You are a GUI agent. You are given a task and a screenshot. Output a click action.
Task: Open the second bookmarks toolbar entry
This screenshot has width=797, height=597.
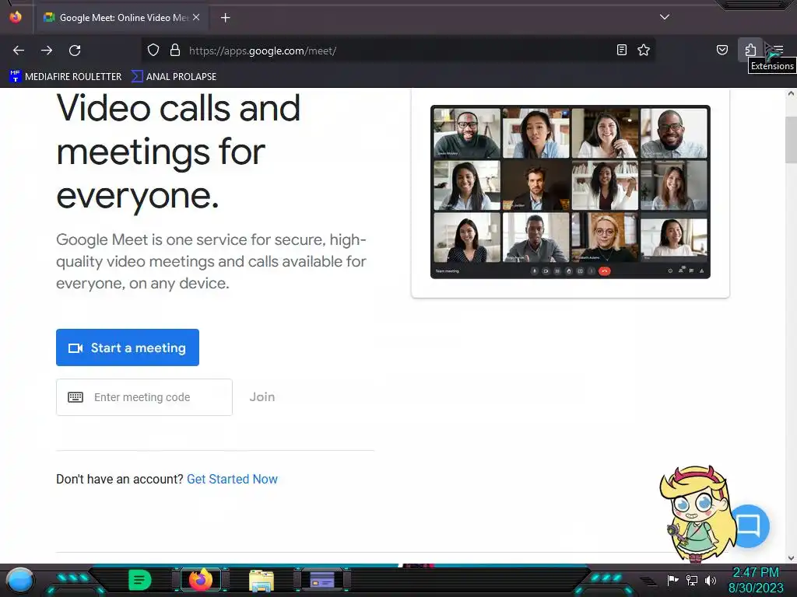pos(174,77)
